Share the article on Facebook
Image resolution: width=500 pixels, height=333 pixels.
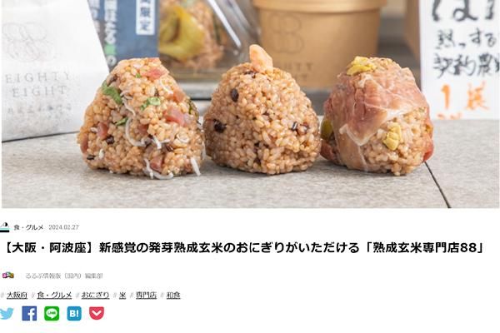pos(29,314)
